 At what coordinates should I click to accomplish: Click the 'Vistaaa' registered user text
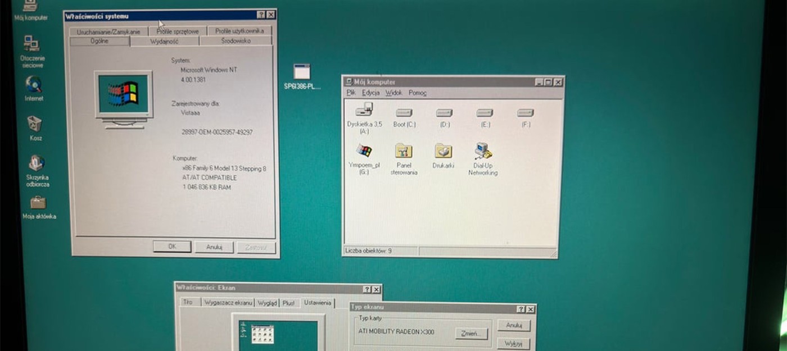tap(191, 113)
